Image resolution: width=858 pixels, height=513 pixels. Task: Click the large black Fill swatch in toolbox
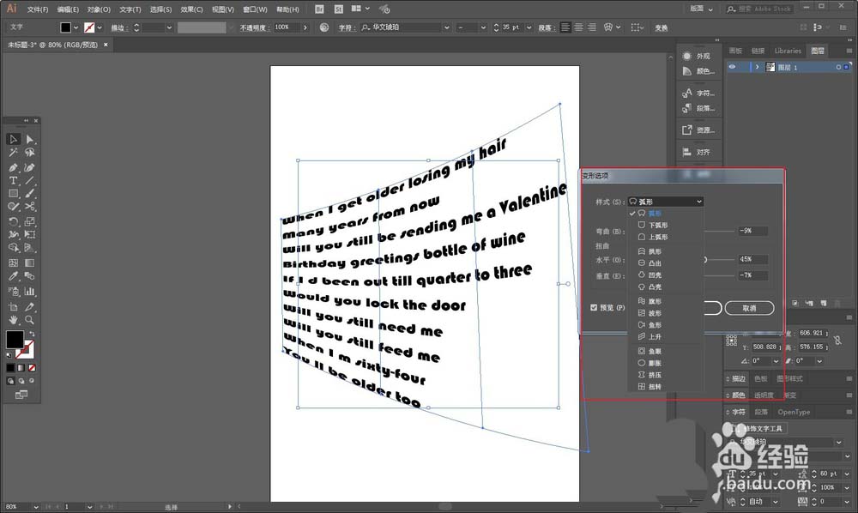15,340
